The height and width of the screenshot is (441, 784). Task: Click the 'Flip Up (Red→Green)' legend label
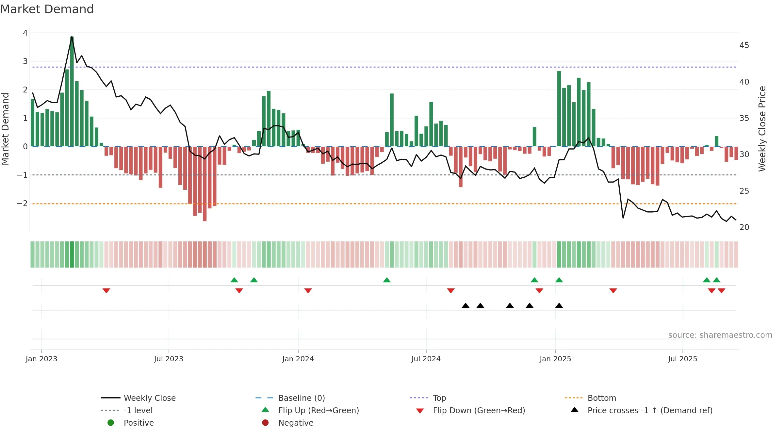pos(318,410)
